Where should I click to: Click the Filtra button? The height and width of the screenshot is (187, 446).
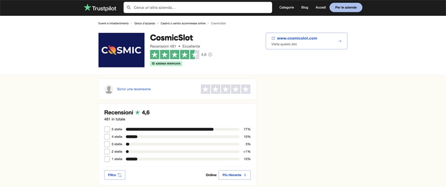(x=114, y=175)
